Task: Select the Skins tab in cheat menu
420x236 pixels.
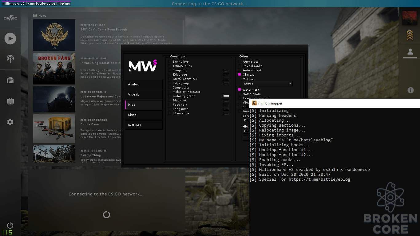Action: coord(144,115)
